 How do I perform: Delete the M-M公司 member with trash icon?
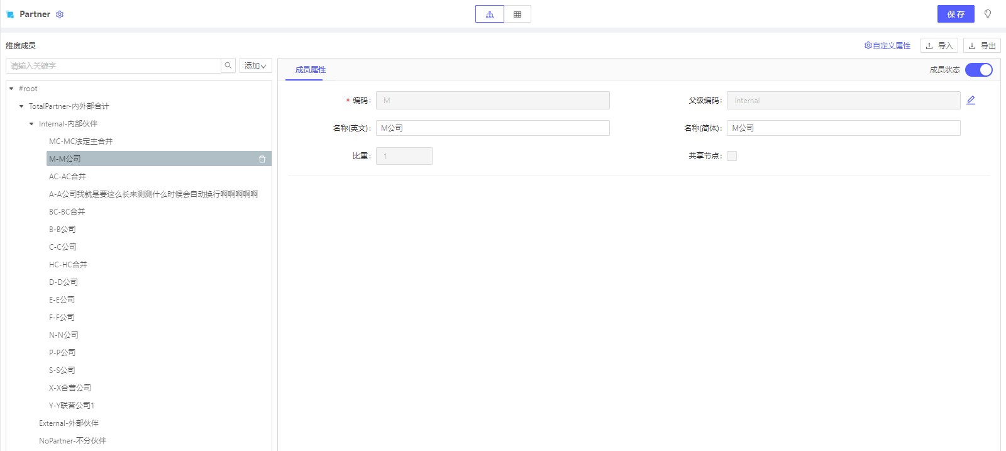click(x=262, y=159)
